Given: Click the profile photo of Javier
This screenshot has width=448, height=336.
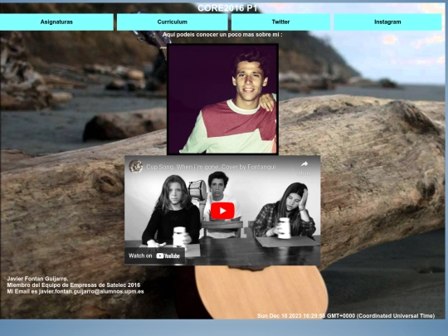Looking at the screenshot, I should pyautogui.click(x=222, y=100).
